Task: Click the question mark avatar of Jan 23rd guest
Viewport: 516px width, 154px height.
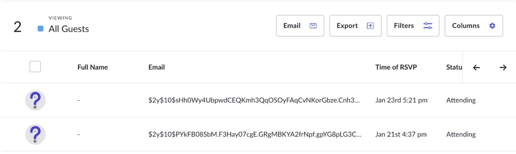Action: (x=35, y=100)
